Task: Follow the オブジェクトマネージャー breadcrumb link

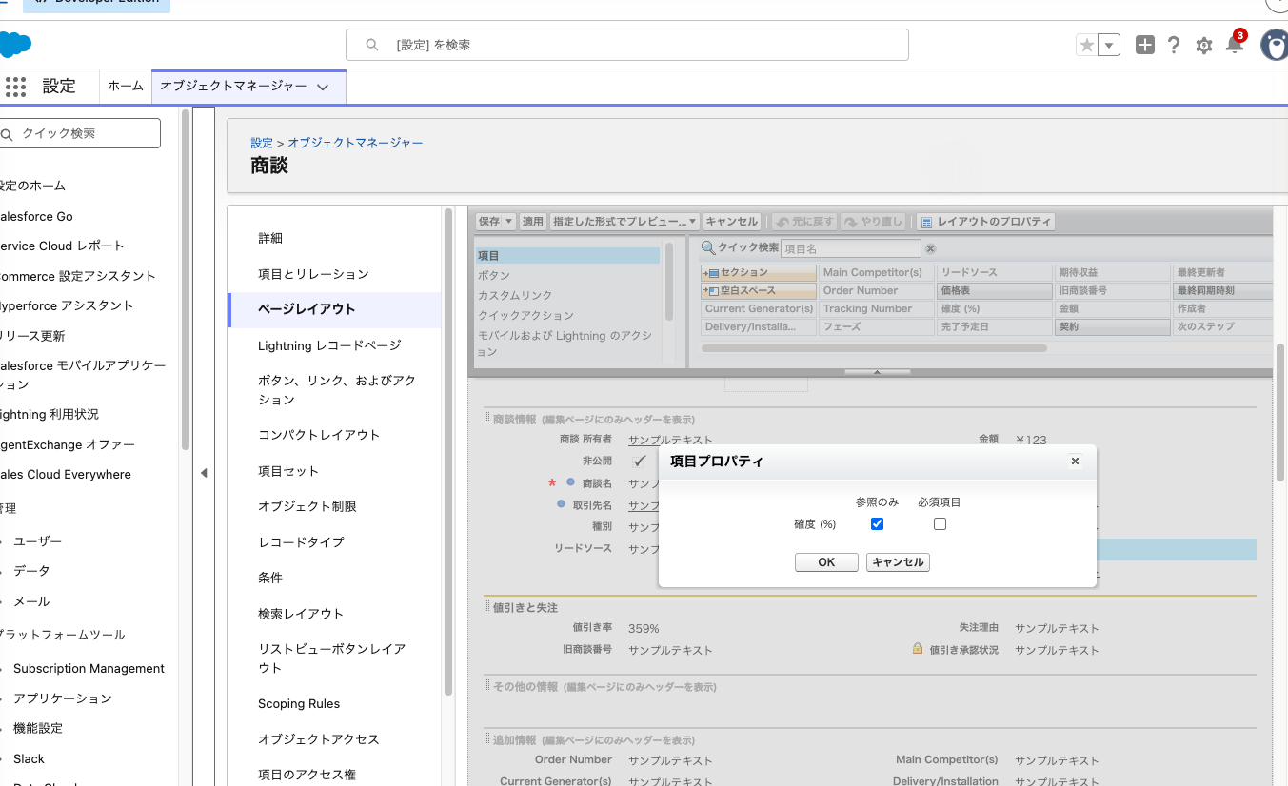Action: click(355, 143)
